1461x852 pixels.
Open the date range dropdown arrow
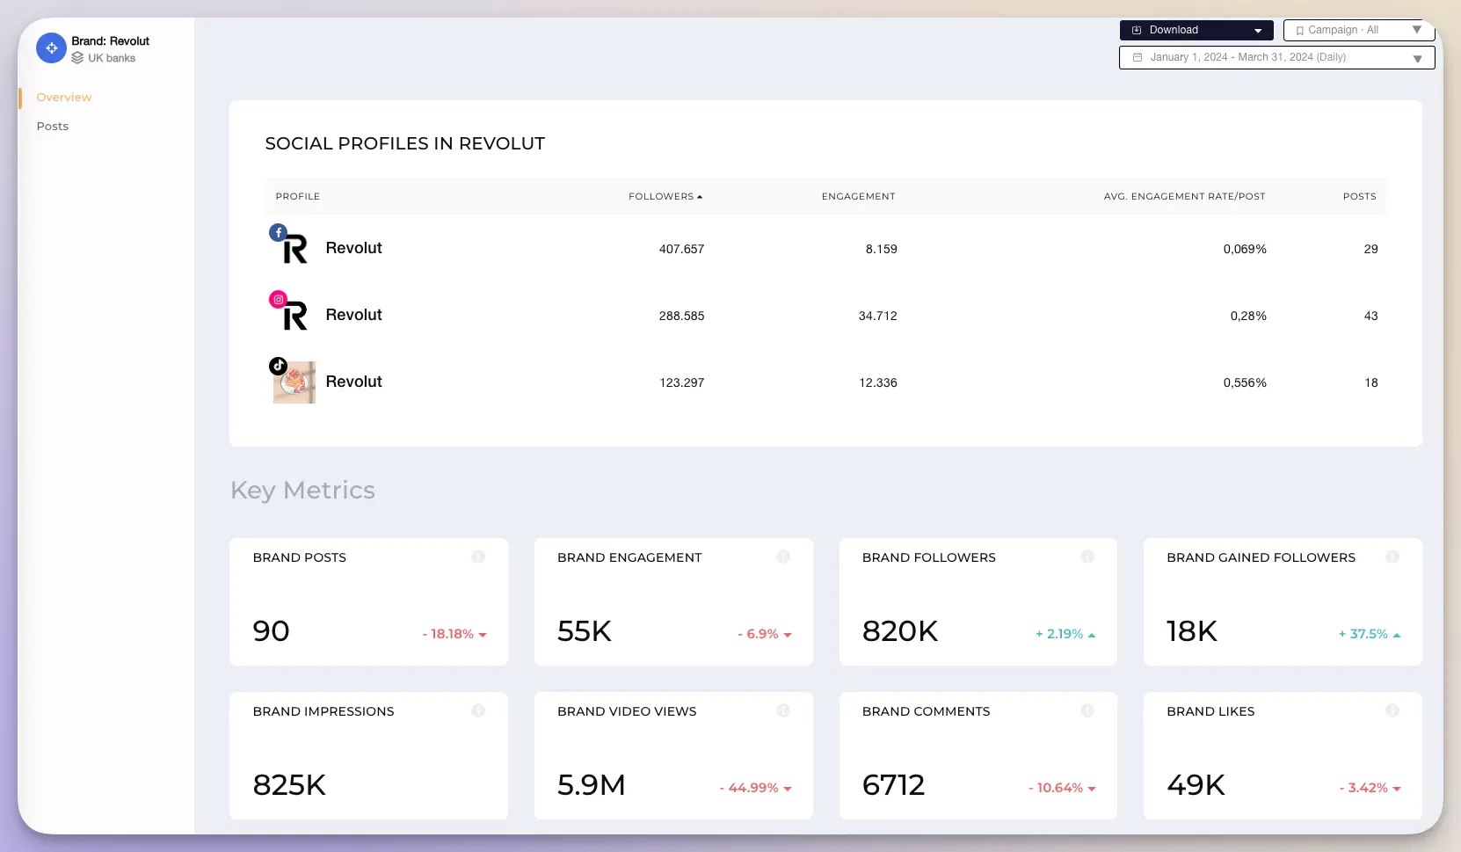pos(1417,58)
